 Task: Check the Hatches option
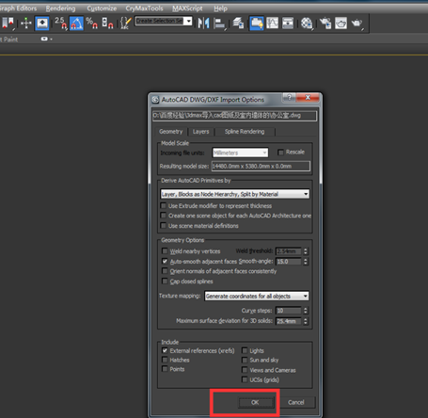[x=165, y=360]
